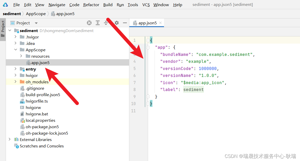Click the select opened file target icon
Viewport: 300px width, 161px height.
coord(89,23)
